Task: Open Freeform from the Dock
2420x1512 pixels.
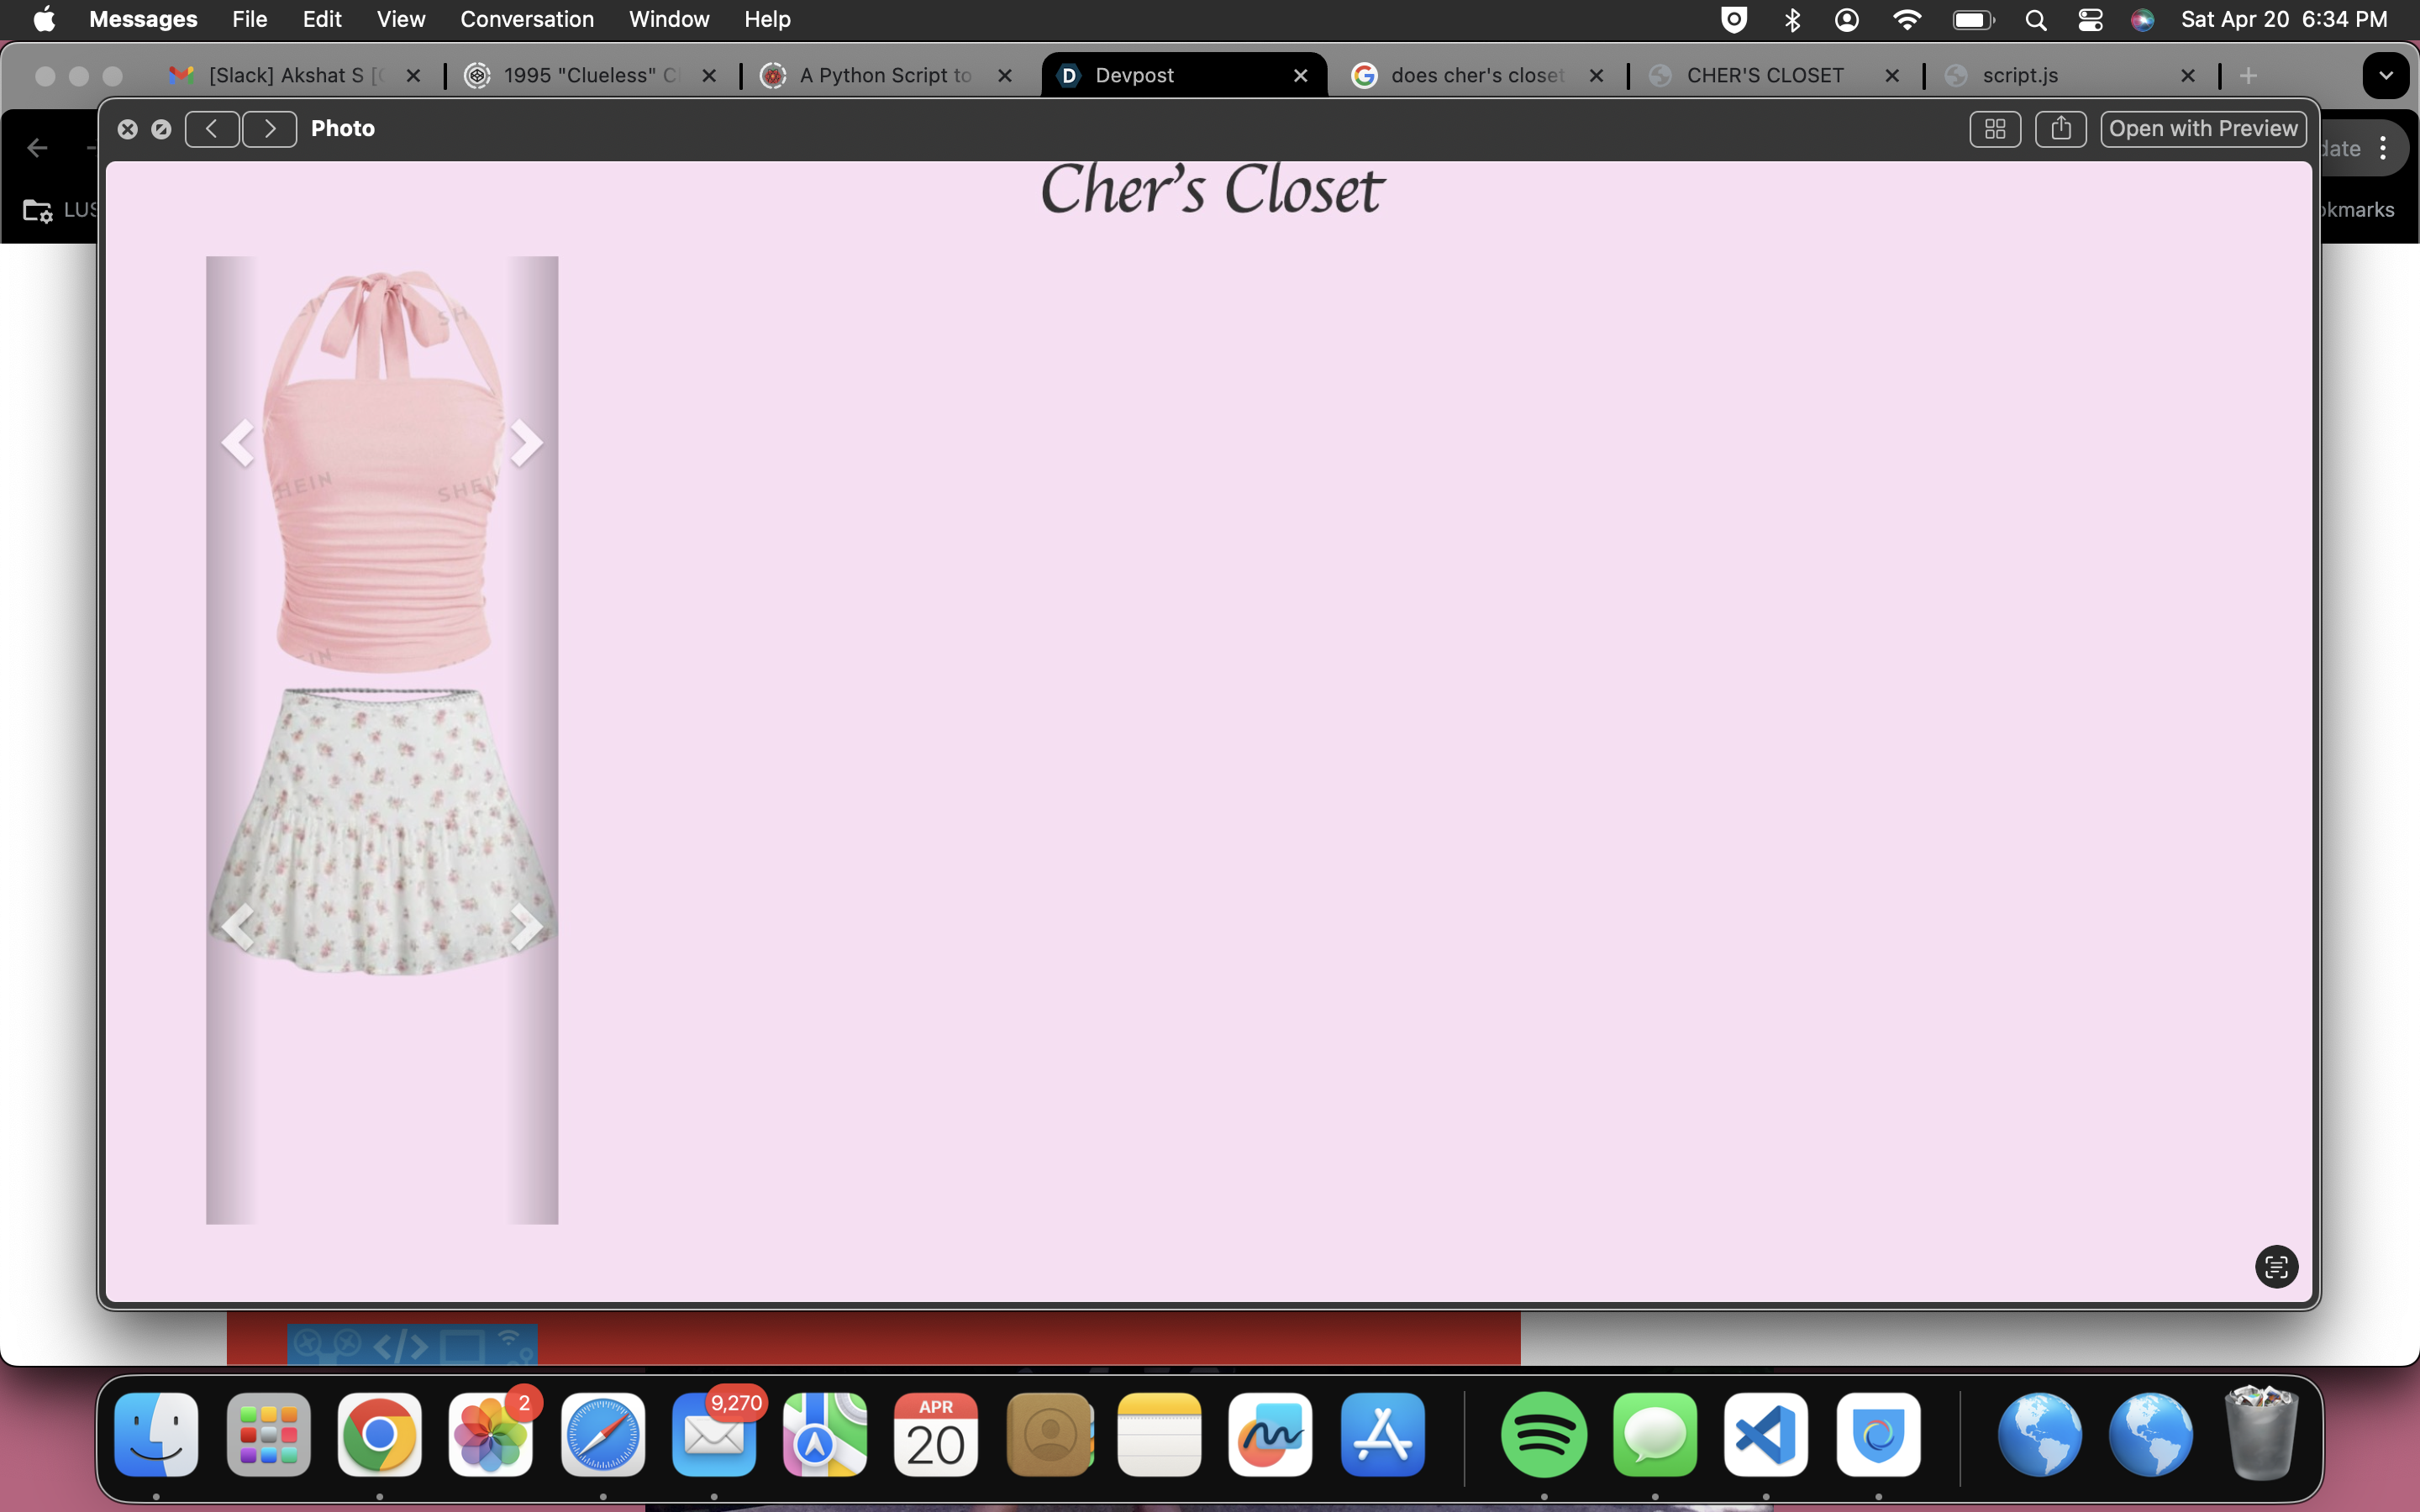Action: click(x=1268, y=1434)
